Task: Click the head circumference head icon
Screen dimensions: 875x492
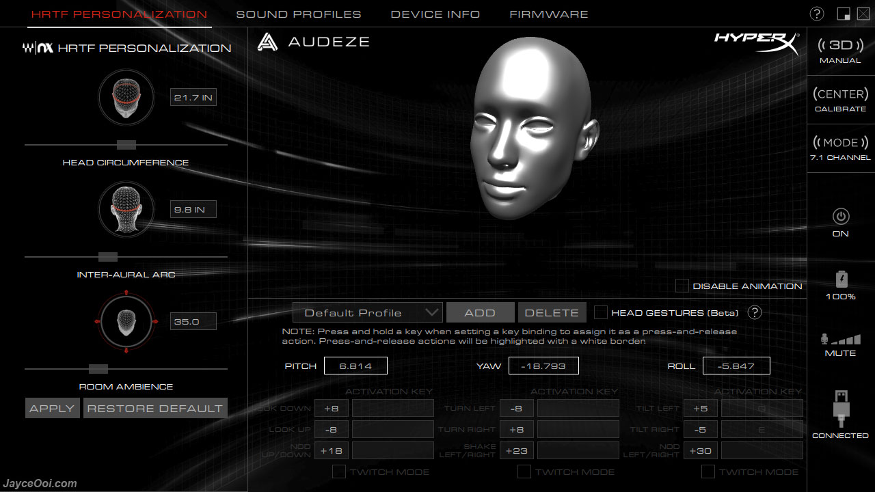Action: (x=126, y=96)
